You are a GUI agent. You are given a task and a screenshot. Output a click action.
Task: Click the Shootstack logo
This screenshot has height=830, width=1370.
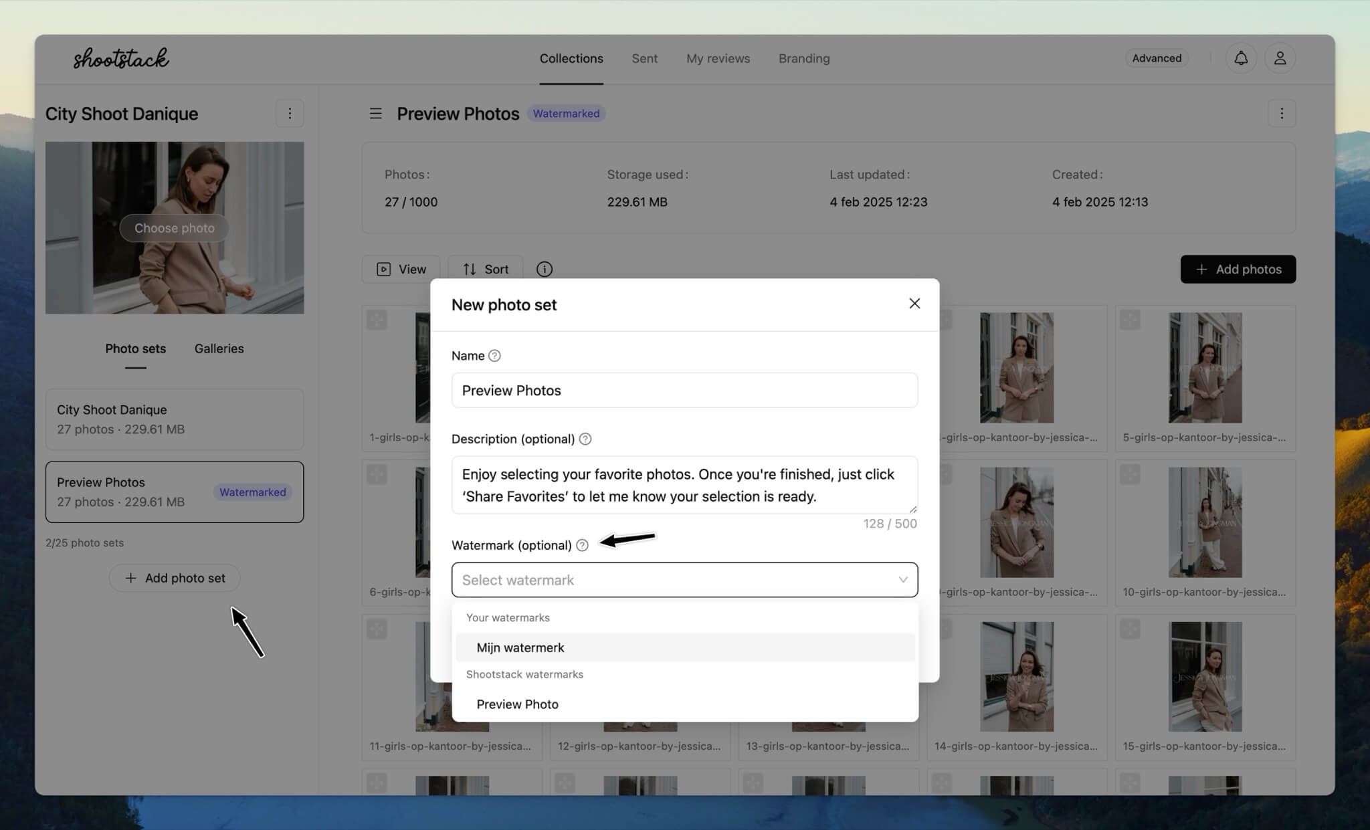(121, 58)
